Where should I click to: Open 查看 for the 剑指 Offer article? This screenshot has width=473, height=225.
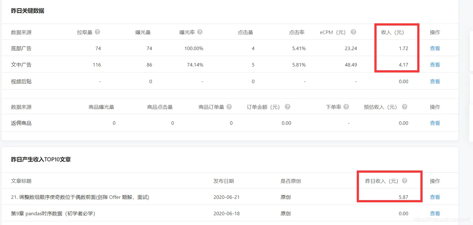point(435,197)
